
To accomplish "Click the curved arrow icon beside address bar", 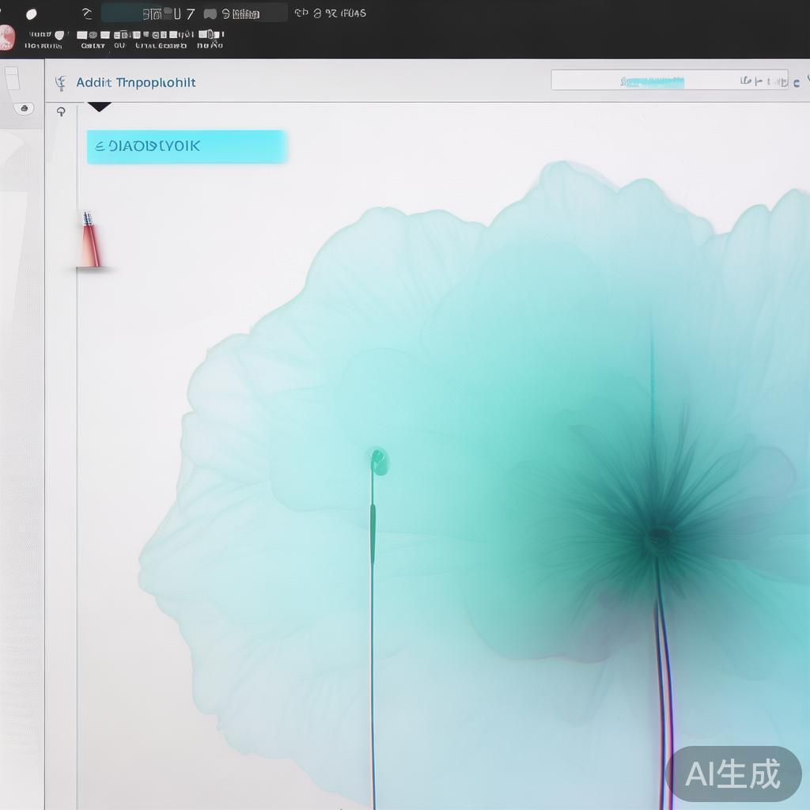I will [87, 14].
